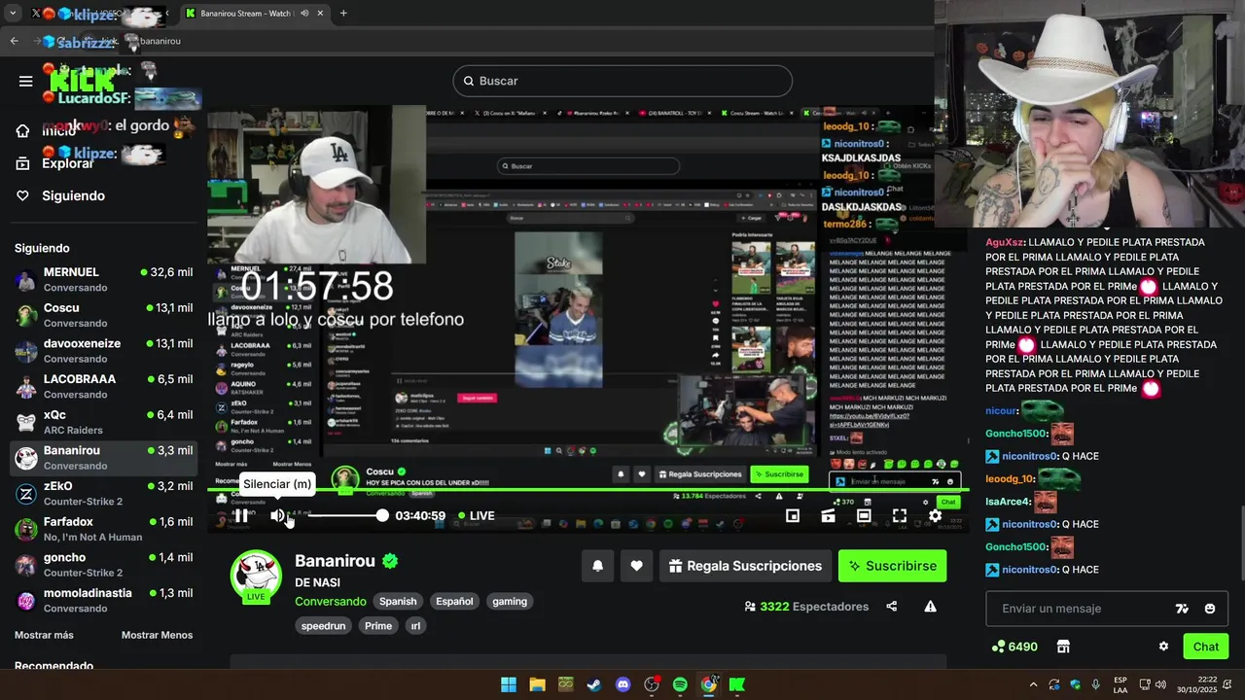Click the Enviar un mensaje chat input

coord(1083,609)
